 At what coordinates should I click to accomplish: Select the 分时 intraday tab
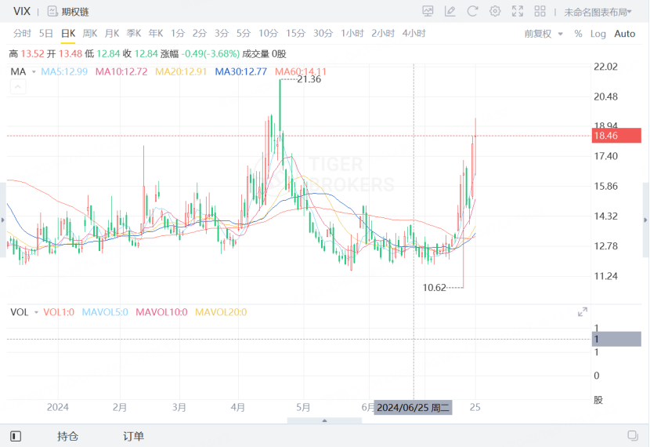click(23, 34)
